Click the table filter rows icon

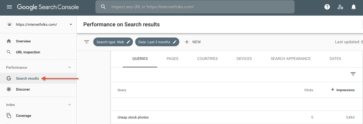pyautogui.click(x=353, y=74)
